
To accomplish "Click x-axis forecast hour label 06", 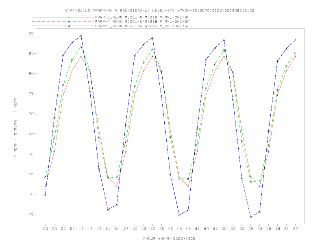I will tap(63, 229).
